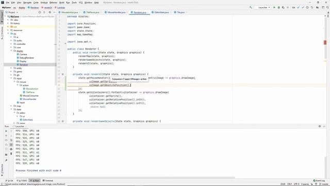Screen dimensions: 330x186
Task: Switch to EditorState.java editor tab
Action: click(161, 12)
